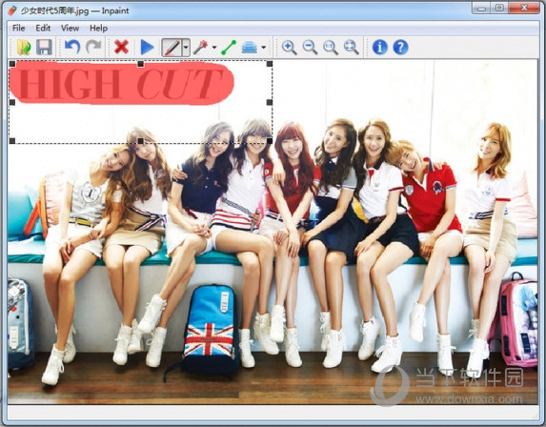Redo the last undone action

[93, 47]
